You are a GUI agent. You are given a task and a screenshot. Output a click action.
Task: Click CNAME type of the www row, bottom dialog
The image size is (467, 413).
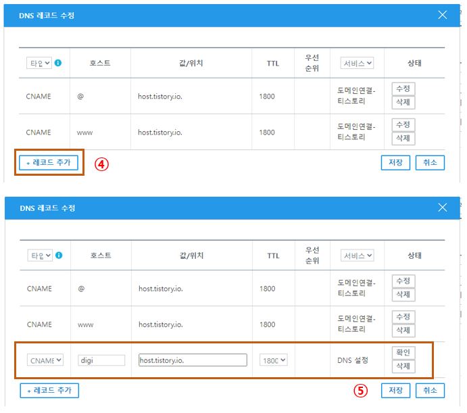point(39,324)
